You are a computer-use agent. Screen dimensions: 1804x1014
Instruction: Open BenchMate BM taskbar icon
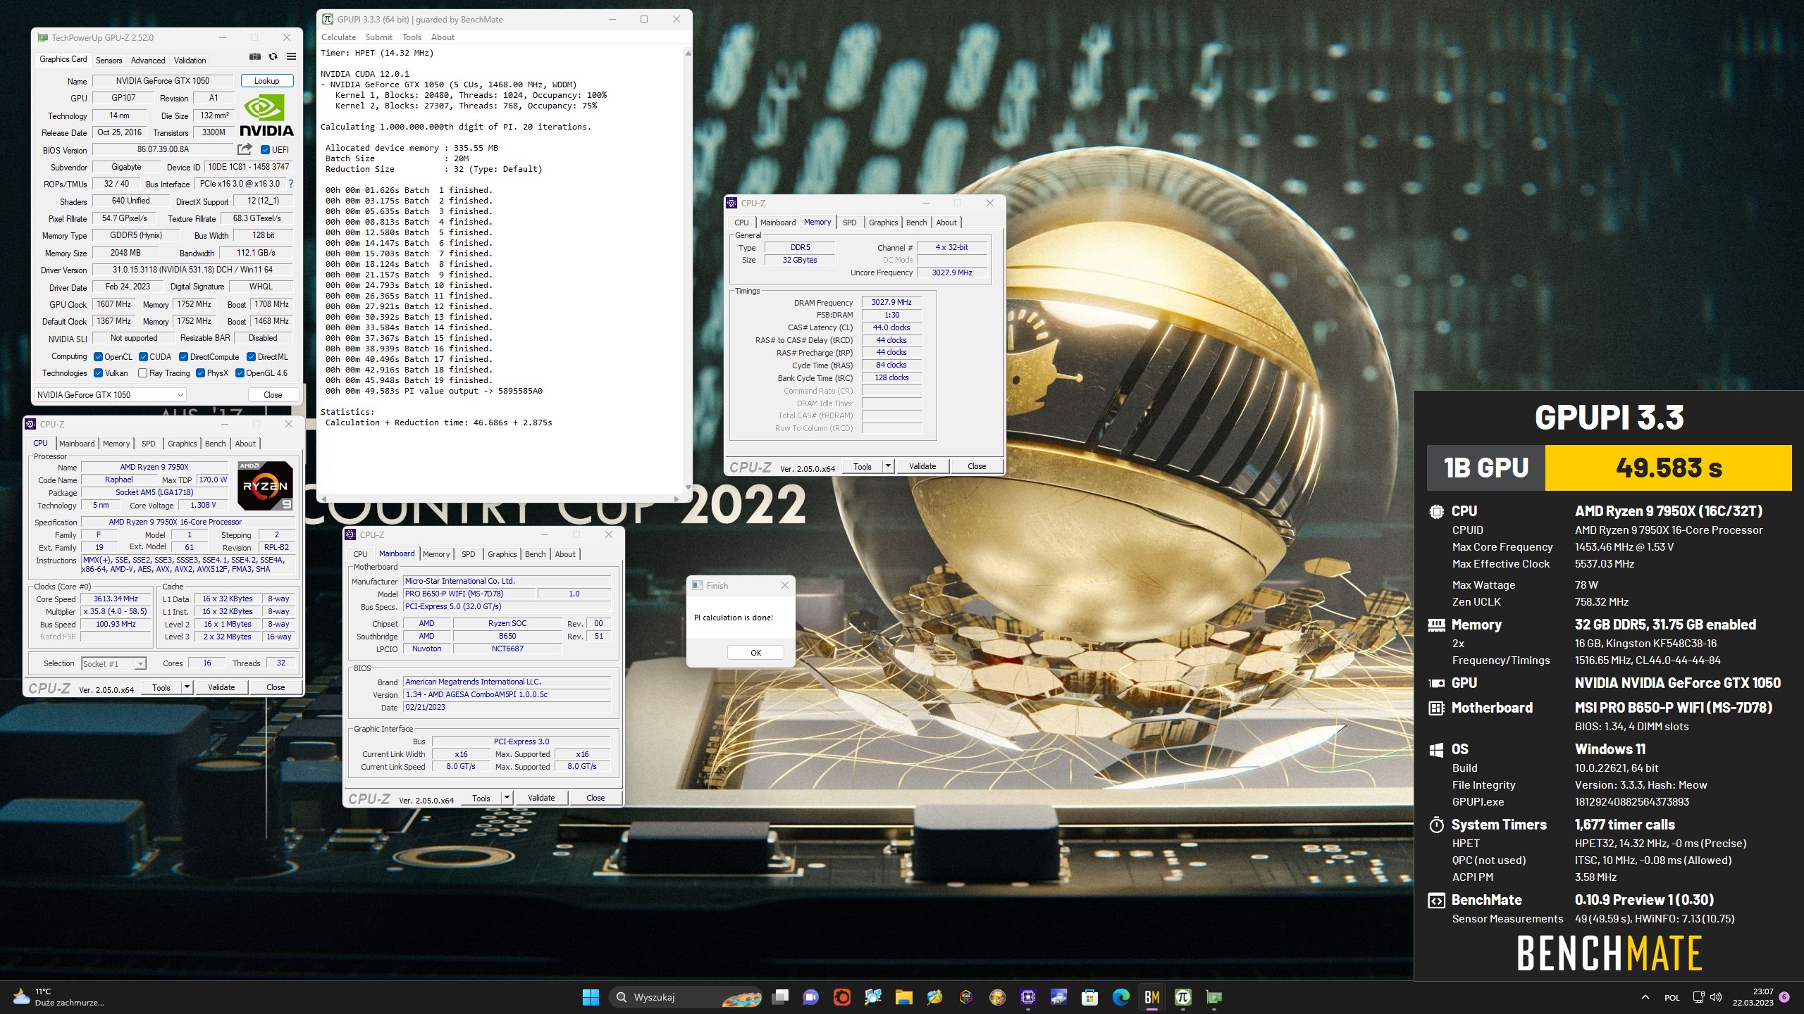tap(1152, 997)
